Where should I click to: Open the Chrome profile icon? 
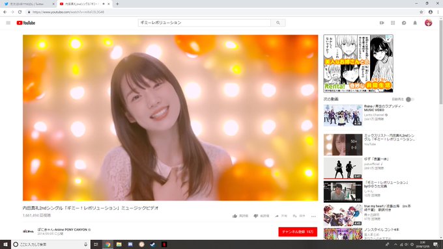(x=430, y=12)
